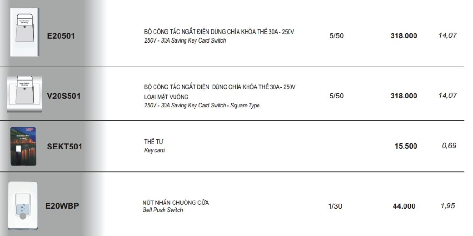Screen dimensions: 473x236
Task: Click the 0,69 value in the SEKT501 row
Action: click(449, 146)
